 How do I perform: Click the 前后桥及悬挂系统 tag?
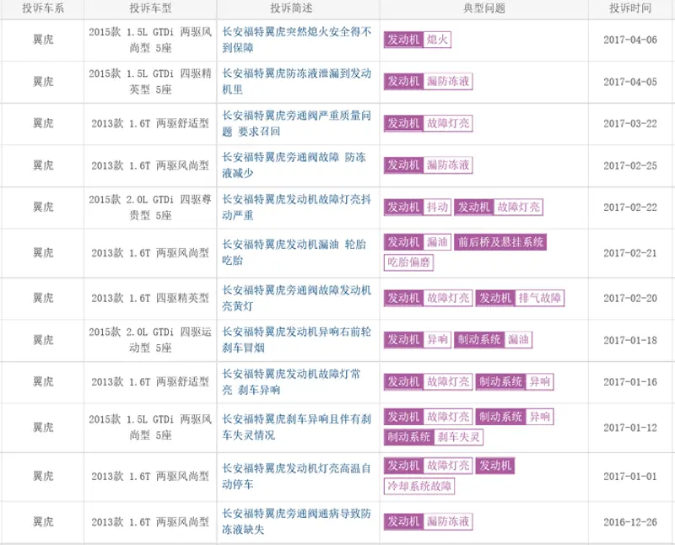(x=500, y=242)
